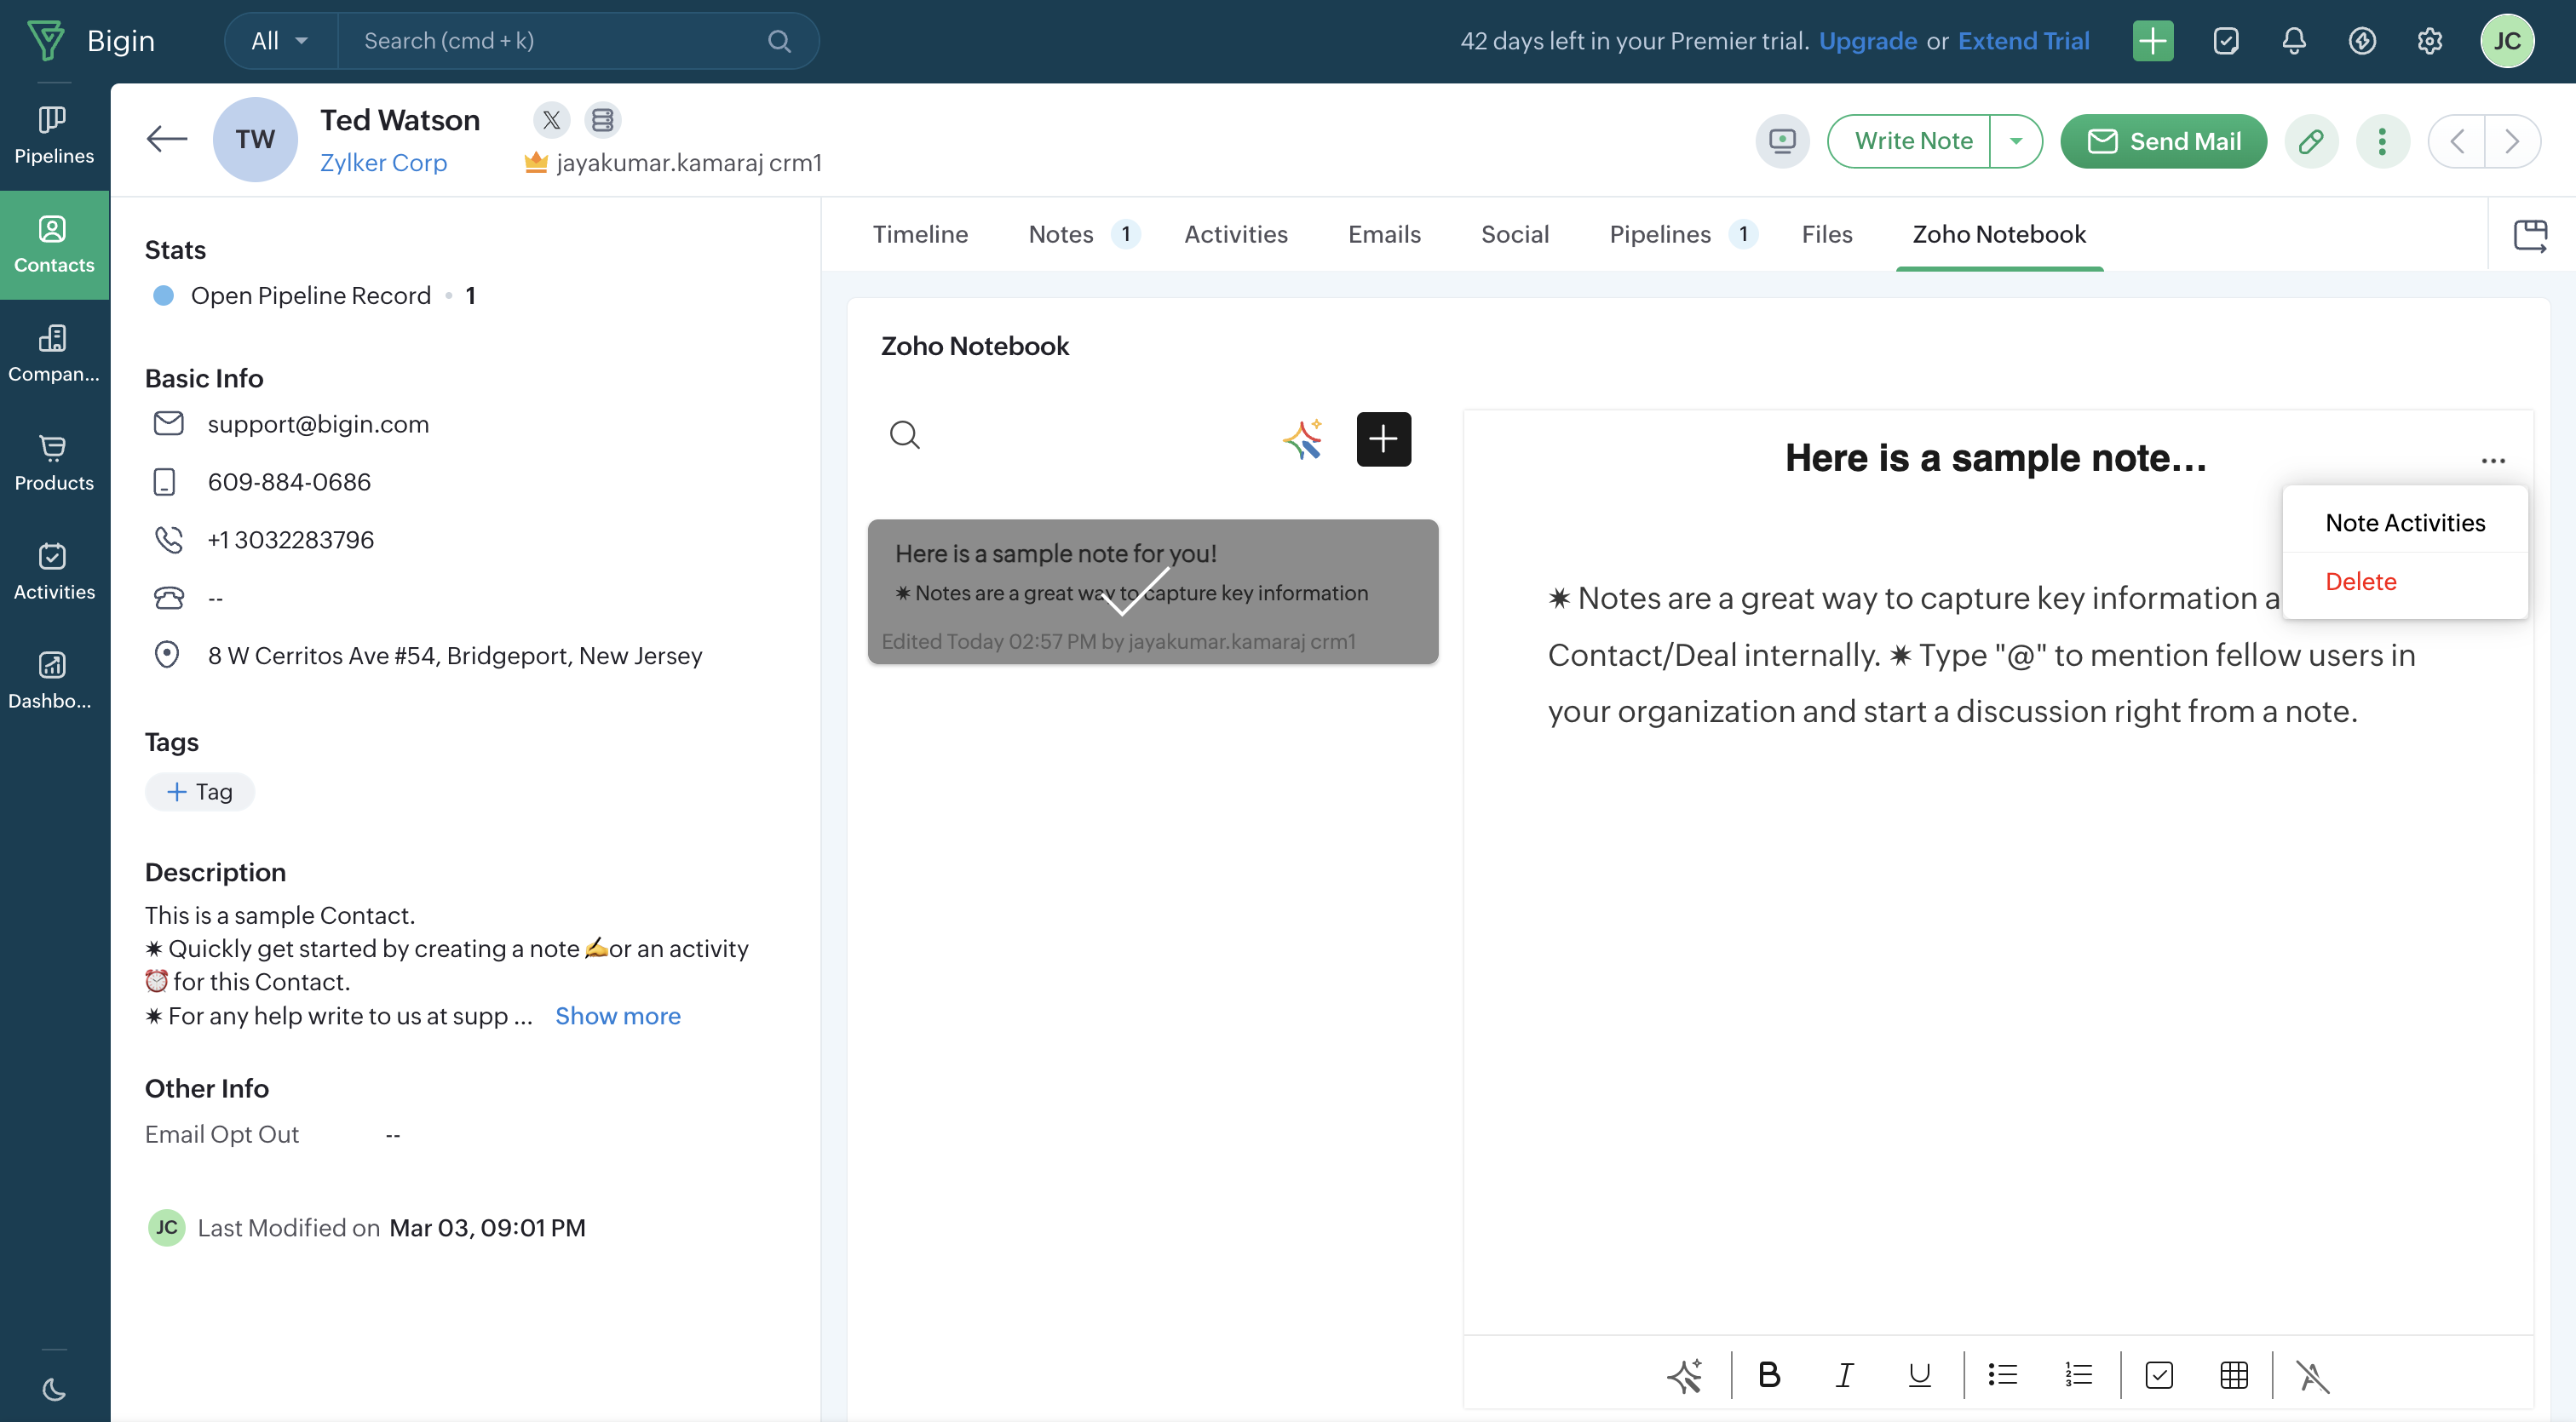The image size is (2576, 1422).
Task: Click the note's three-dot options menu
Action: 2492,461
